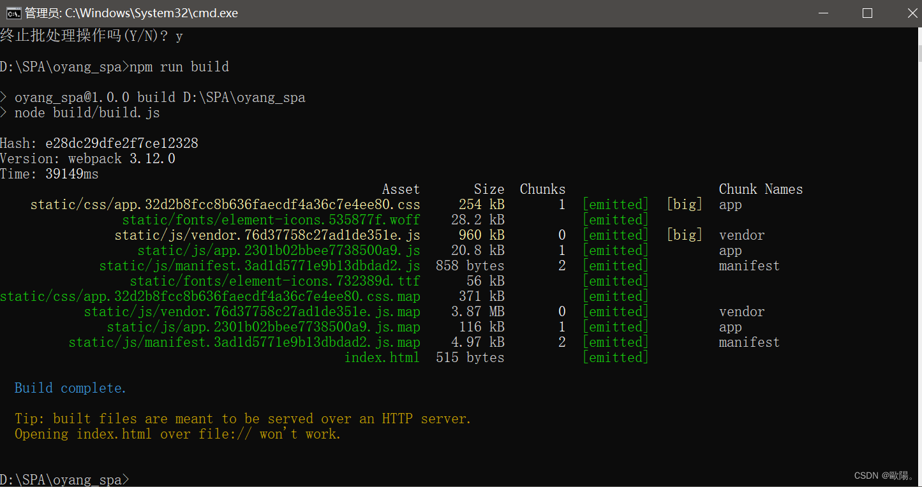Viewport: 922px width, 487px height.
Task: Select the vendor.js.map asset line
Action: tap(251, 311)
